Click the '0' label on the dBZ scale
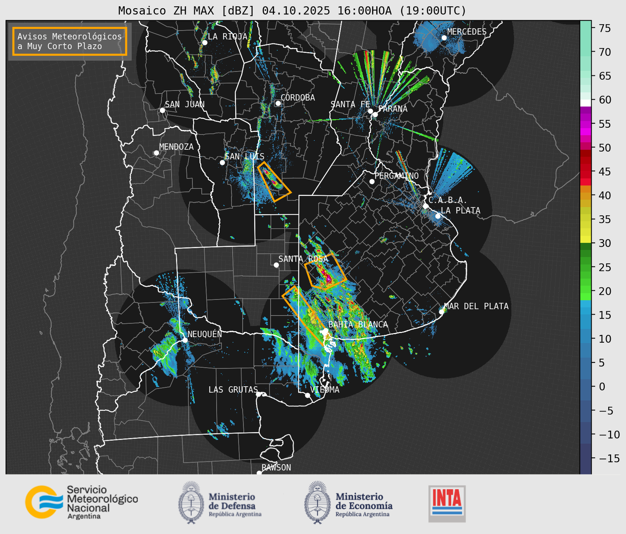 pos(602,387)
